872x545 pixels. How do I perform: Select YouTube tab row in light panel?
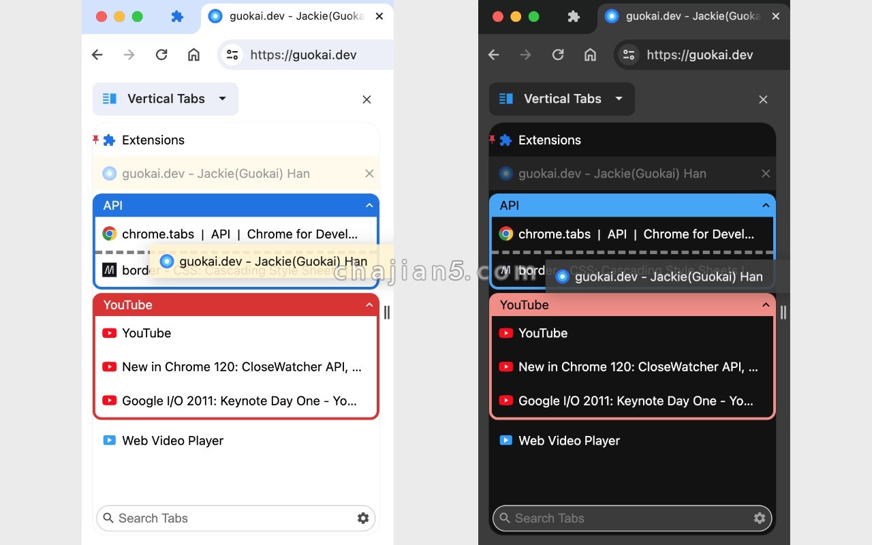click(x=236, y=333)
